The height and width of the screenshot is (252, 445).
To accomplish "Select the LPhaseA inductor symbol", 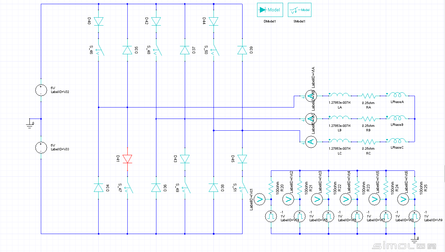I will (x=397, y=94).
